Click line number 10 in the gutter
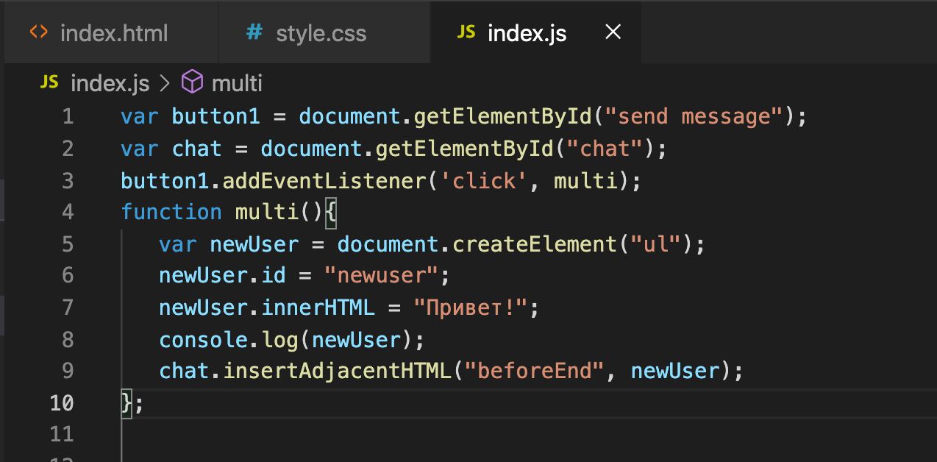This screenshot has width=937, height=462. click(x=62, y=402)
